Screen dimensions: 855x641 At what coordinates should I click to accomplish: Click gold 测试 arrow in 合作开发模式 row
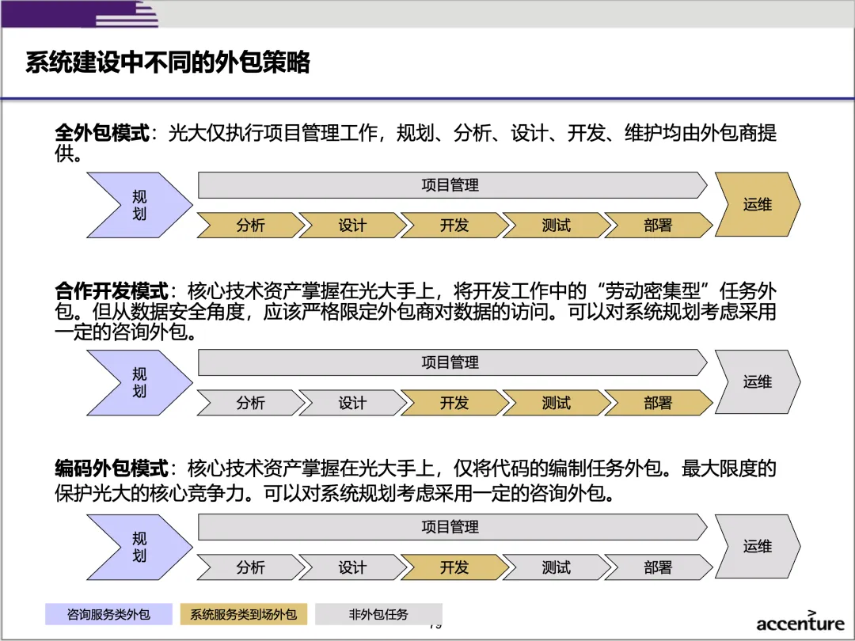click(x=557, y=403)
